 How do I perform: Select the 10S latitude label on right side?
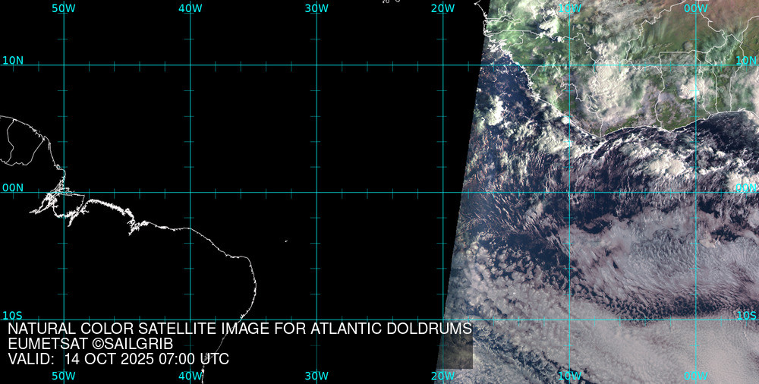coord(748,315)
